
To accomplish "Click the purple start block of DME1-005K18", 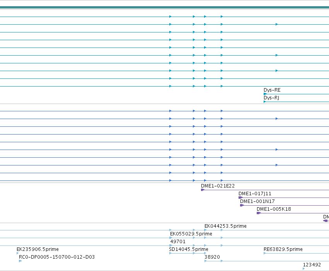I will click(259, 213).
